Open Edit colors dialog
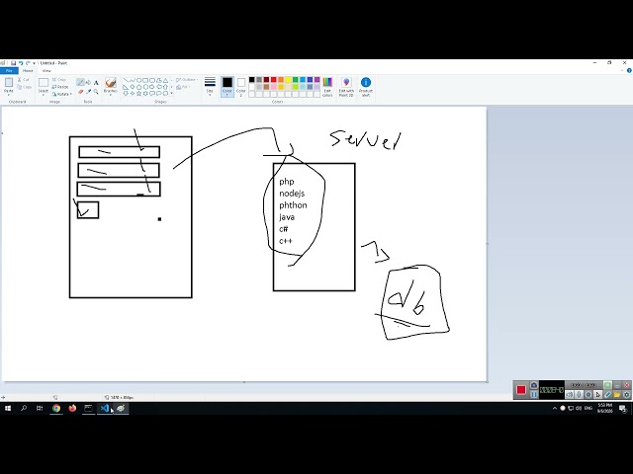The image size is (633, 474). (x=327, y=87)
